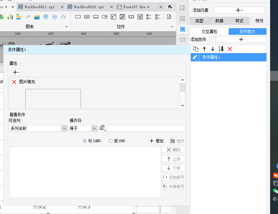Add a combo box widget
278x214 pixels.
coord(105,17)
